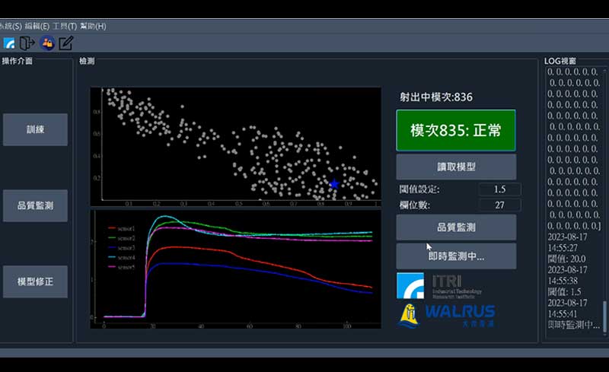
Task: Click the LOG視窗 vertical scrollbar thumb
Action: click(x=604, y=316)
